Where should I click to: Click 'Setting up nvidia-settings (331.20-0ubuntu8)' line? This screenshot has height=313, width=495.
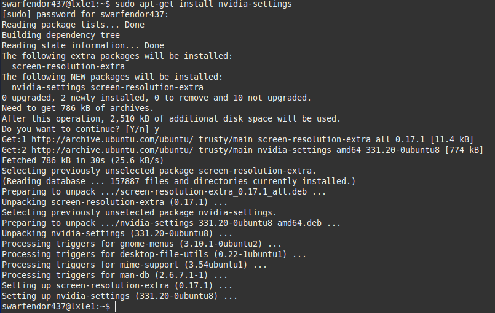pyautogui.click(x=119, y=296)
